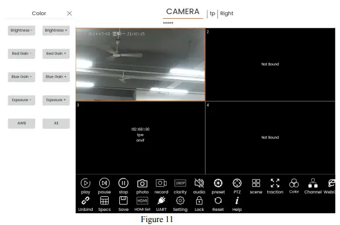Screen dimensions: 340x225
Task: Decrease red gain with Red Gain - button
Action: (x=22, y=53)
